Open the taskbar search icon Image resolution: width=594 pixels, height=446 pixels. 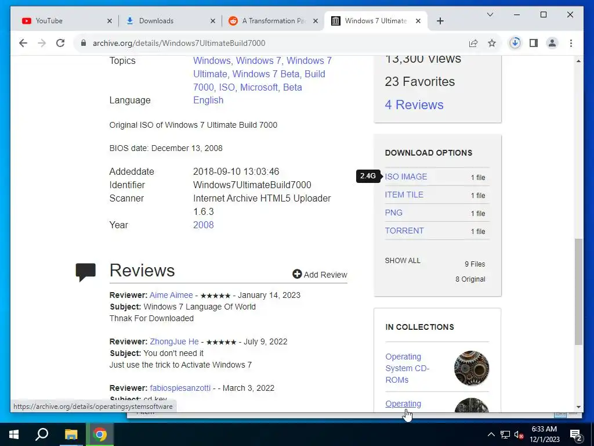tap(42, 434)
